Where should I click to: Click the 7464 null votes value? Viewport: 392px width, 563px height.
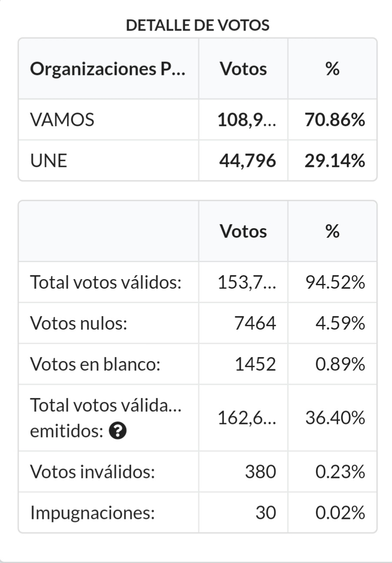pyautogui.click(x=255, y=324)
